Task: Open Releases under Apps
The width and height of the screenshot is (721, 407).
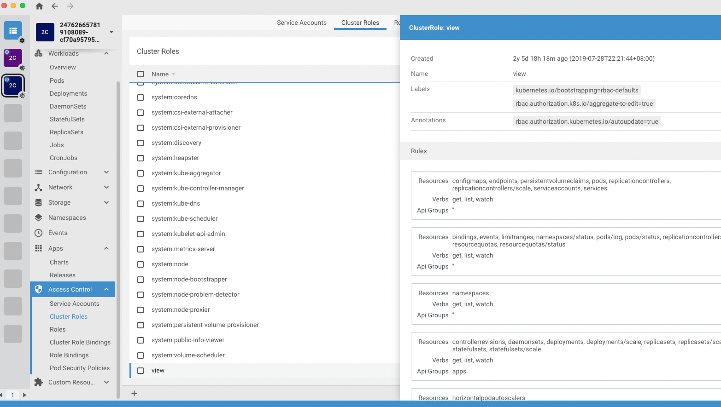Action: pos(63,275)
